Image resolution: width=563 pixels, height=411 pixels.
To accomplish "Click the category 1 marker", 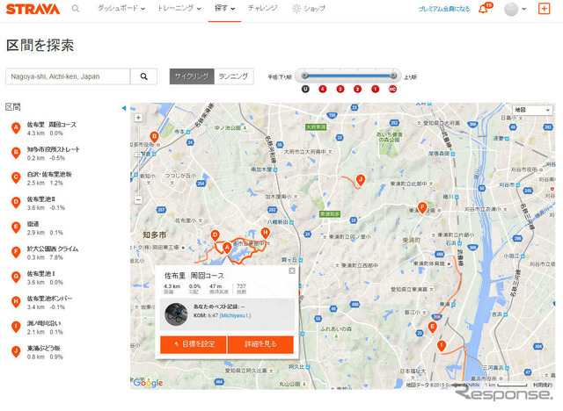I will click(x=375, y=89).
